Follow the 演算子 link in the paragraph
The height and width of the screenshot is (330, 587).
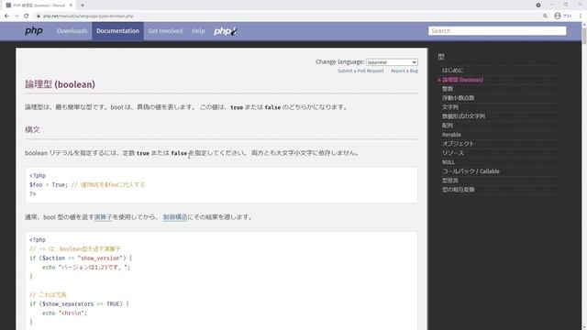click(x=103, y=217)
